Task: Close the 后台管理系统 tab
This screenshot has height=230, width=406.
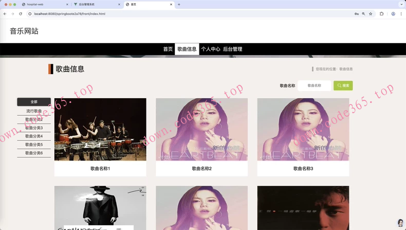Action: (119, 5)
